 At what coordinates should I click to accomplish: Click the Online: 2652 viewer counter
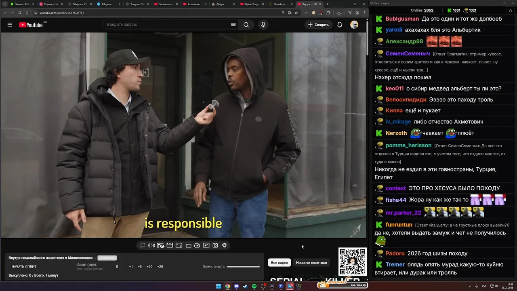coord(422,10)
